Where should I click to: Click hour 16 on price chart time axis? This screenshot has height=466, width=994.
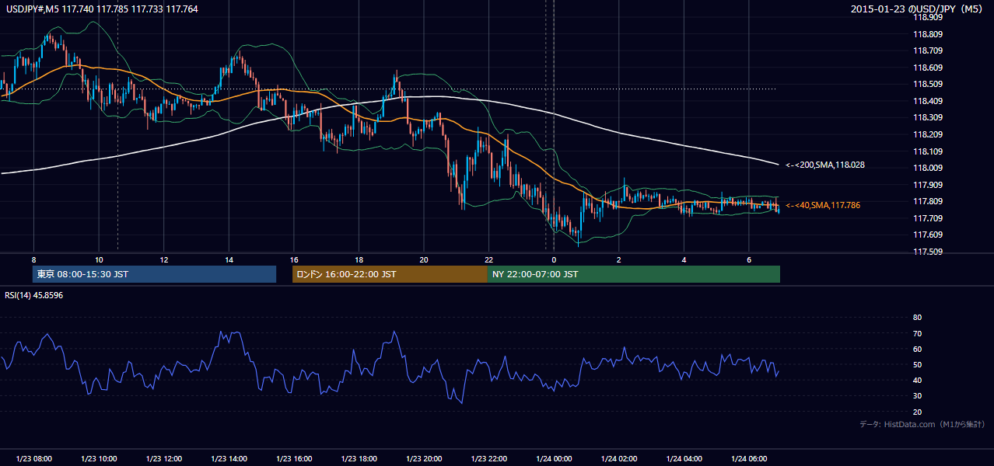[x=293, y=259]
